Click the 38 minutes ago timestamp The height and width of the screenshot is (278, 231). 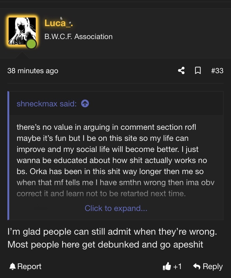point(33,71)
